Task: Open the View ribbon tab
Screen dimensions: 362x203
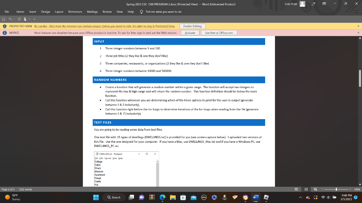Action: 119,12
